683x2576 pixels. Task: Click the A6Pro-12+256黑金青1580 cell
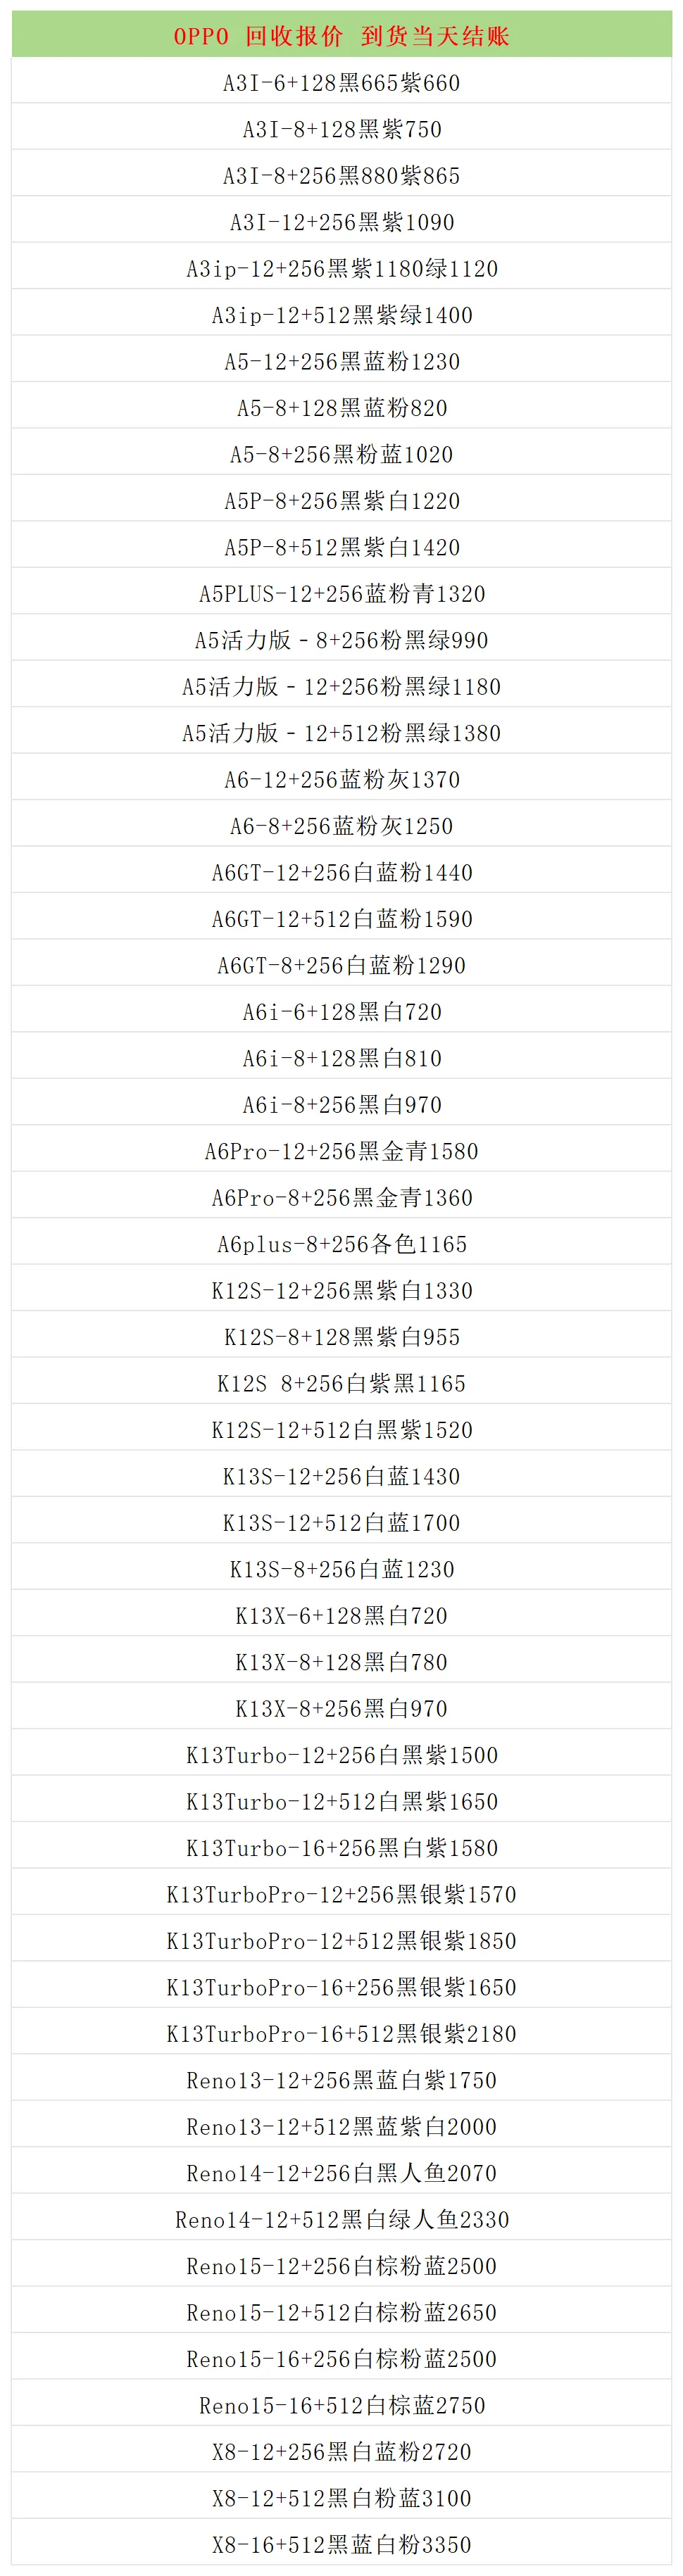pyautogui.click(x=341, y=1151)
